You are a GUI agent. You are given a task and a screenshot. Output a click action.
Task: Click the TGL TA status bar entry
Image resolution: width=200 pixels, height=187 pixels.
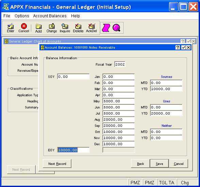point(166,183)
